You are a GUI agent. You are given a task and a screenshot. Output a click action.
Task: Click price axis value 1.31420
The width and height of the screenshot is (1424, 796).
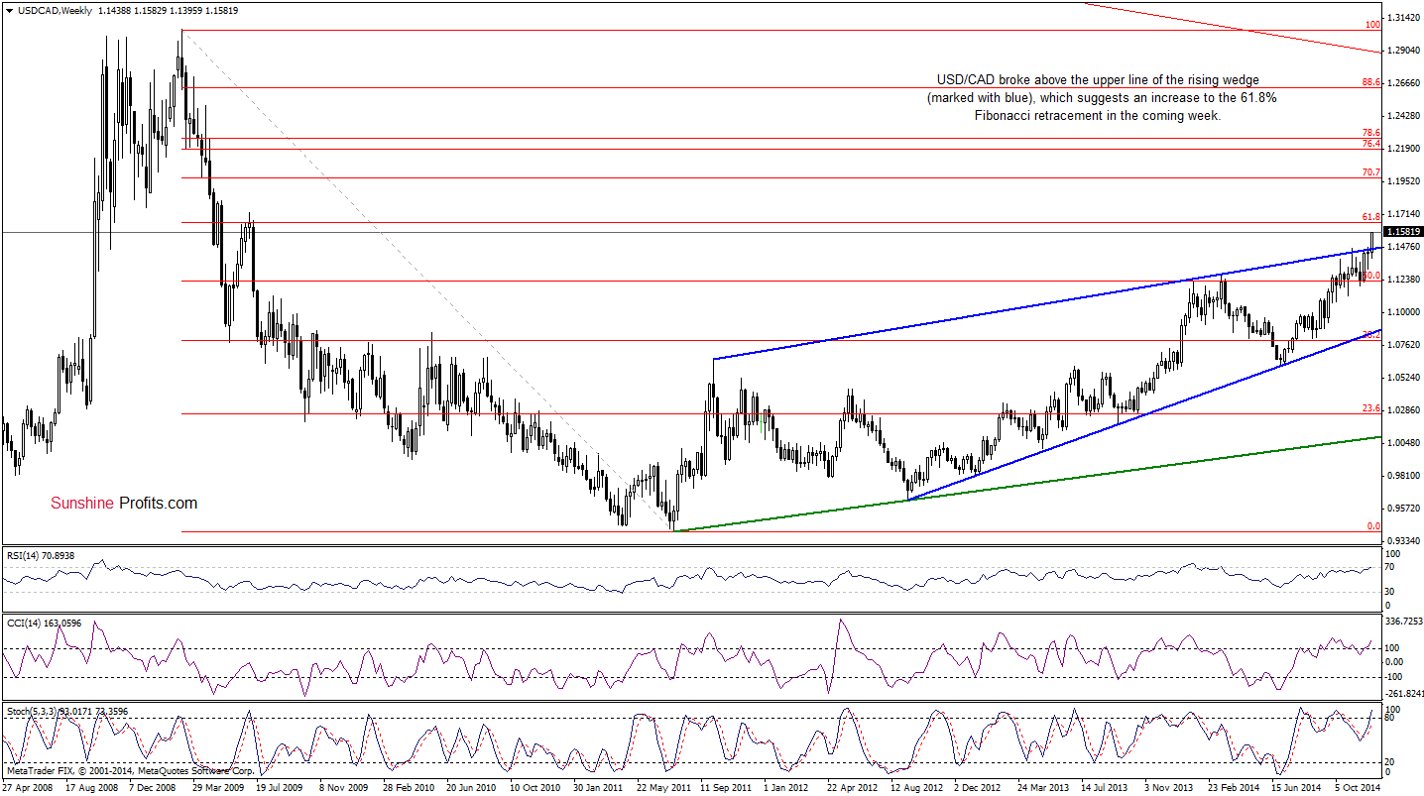pyautogui.click(x=1403, y=18)
